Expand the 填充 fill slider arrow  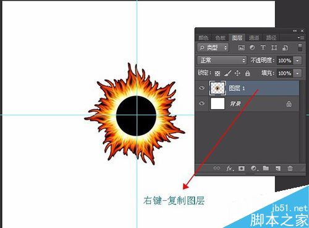297,73
